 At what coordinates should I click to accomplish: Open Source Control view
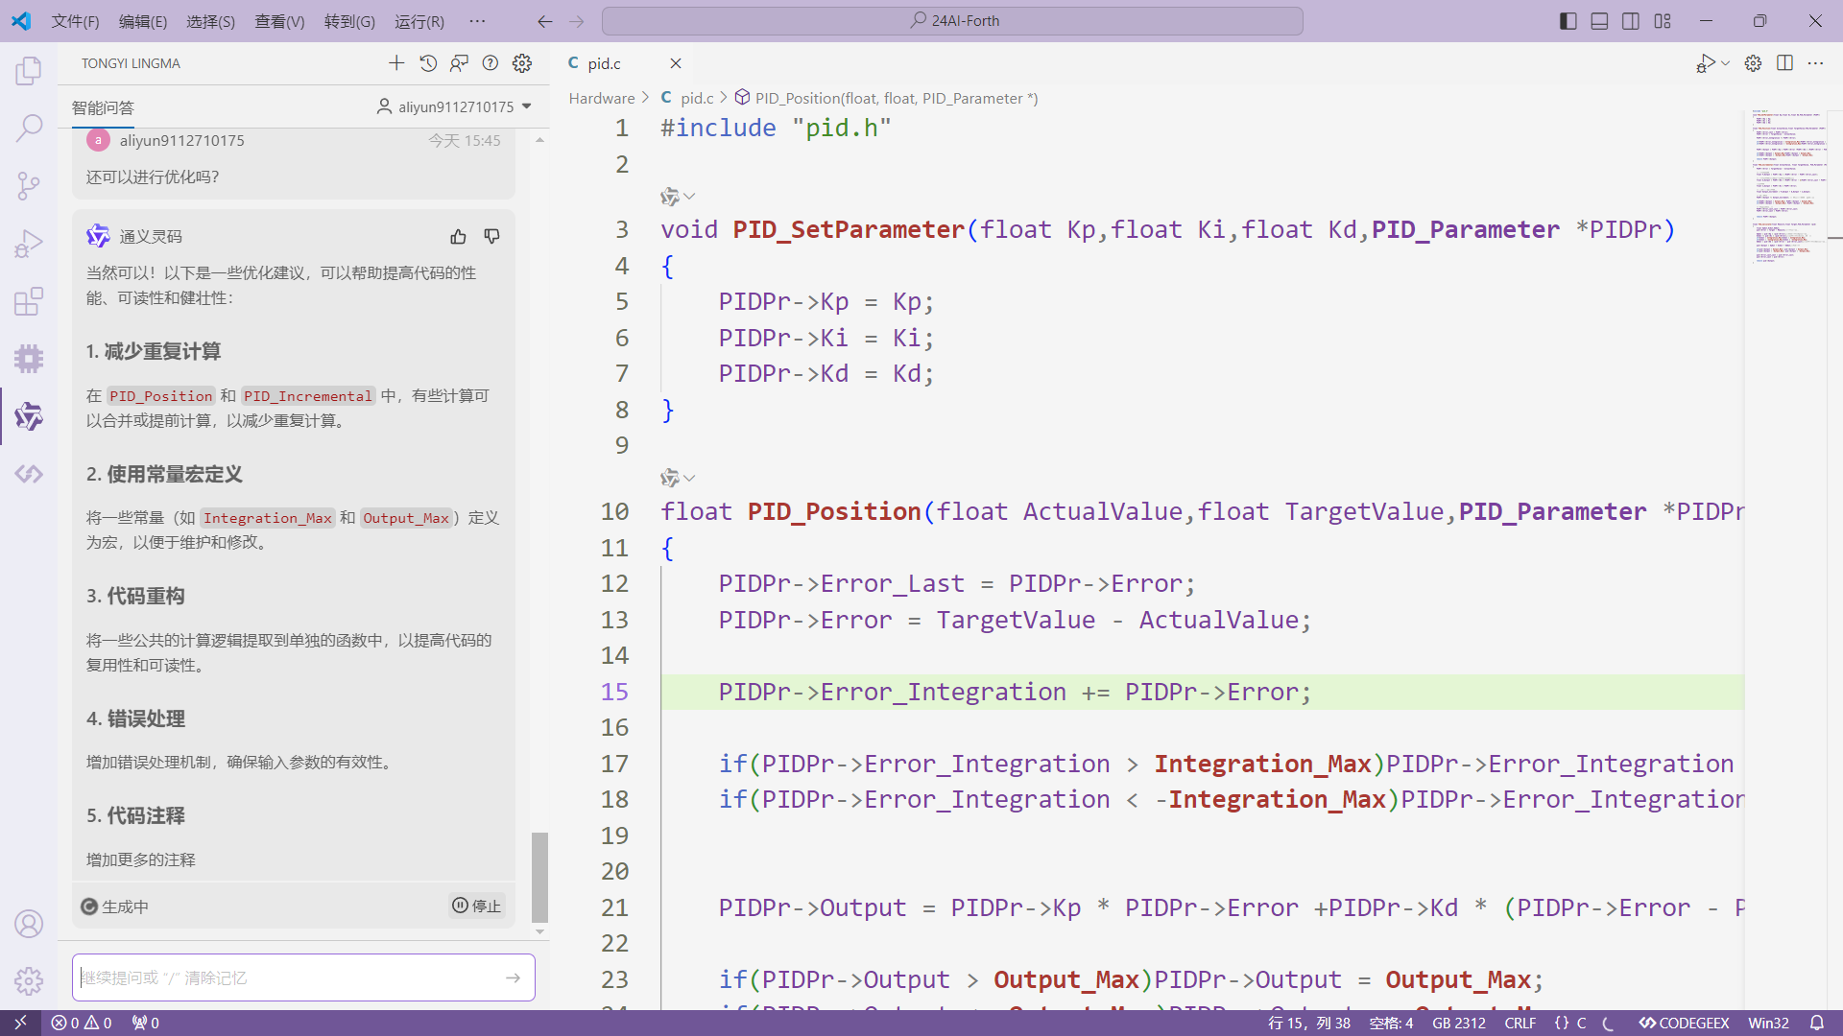click(29, 185)
